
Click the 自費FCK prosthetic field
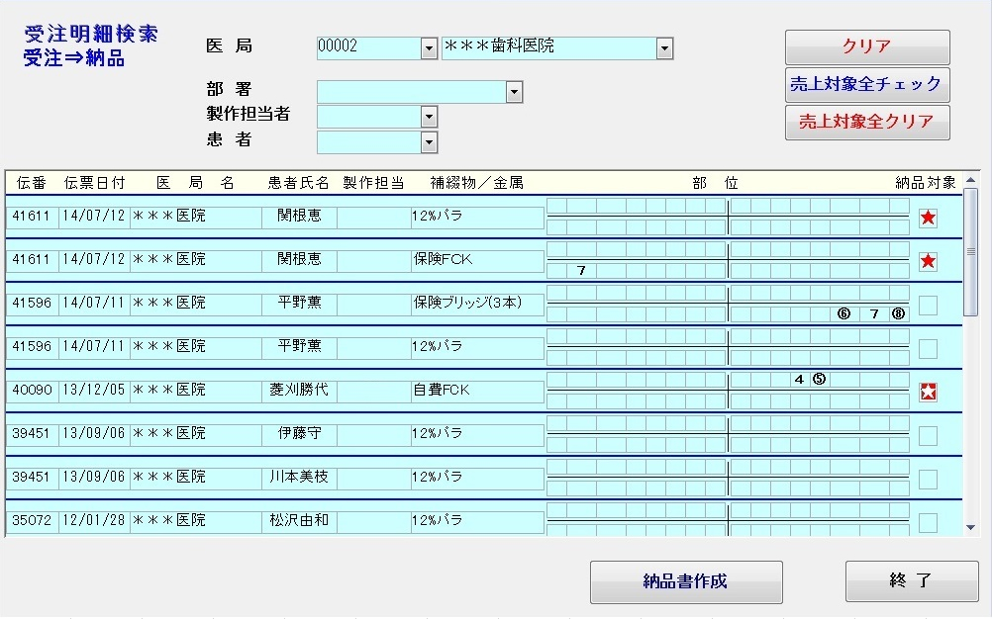pos(477,391)
